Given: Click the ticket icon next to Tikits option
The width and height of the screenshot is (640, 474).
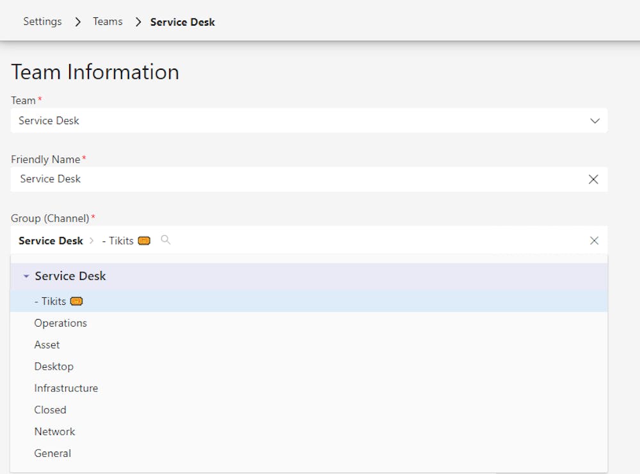Looking at the screenshot, I should pos(77,301).
